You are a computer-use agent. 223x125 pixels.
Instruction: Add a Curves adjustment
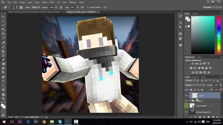(201, 64)
